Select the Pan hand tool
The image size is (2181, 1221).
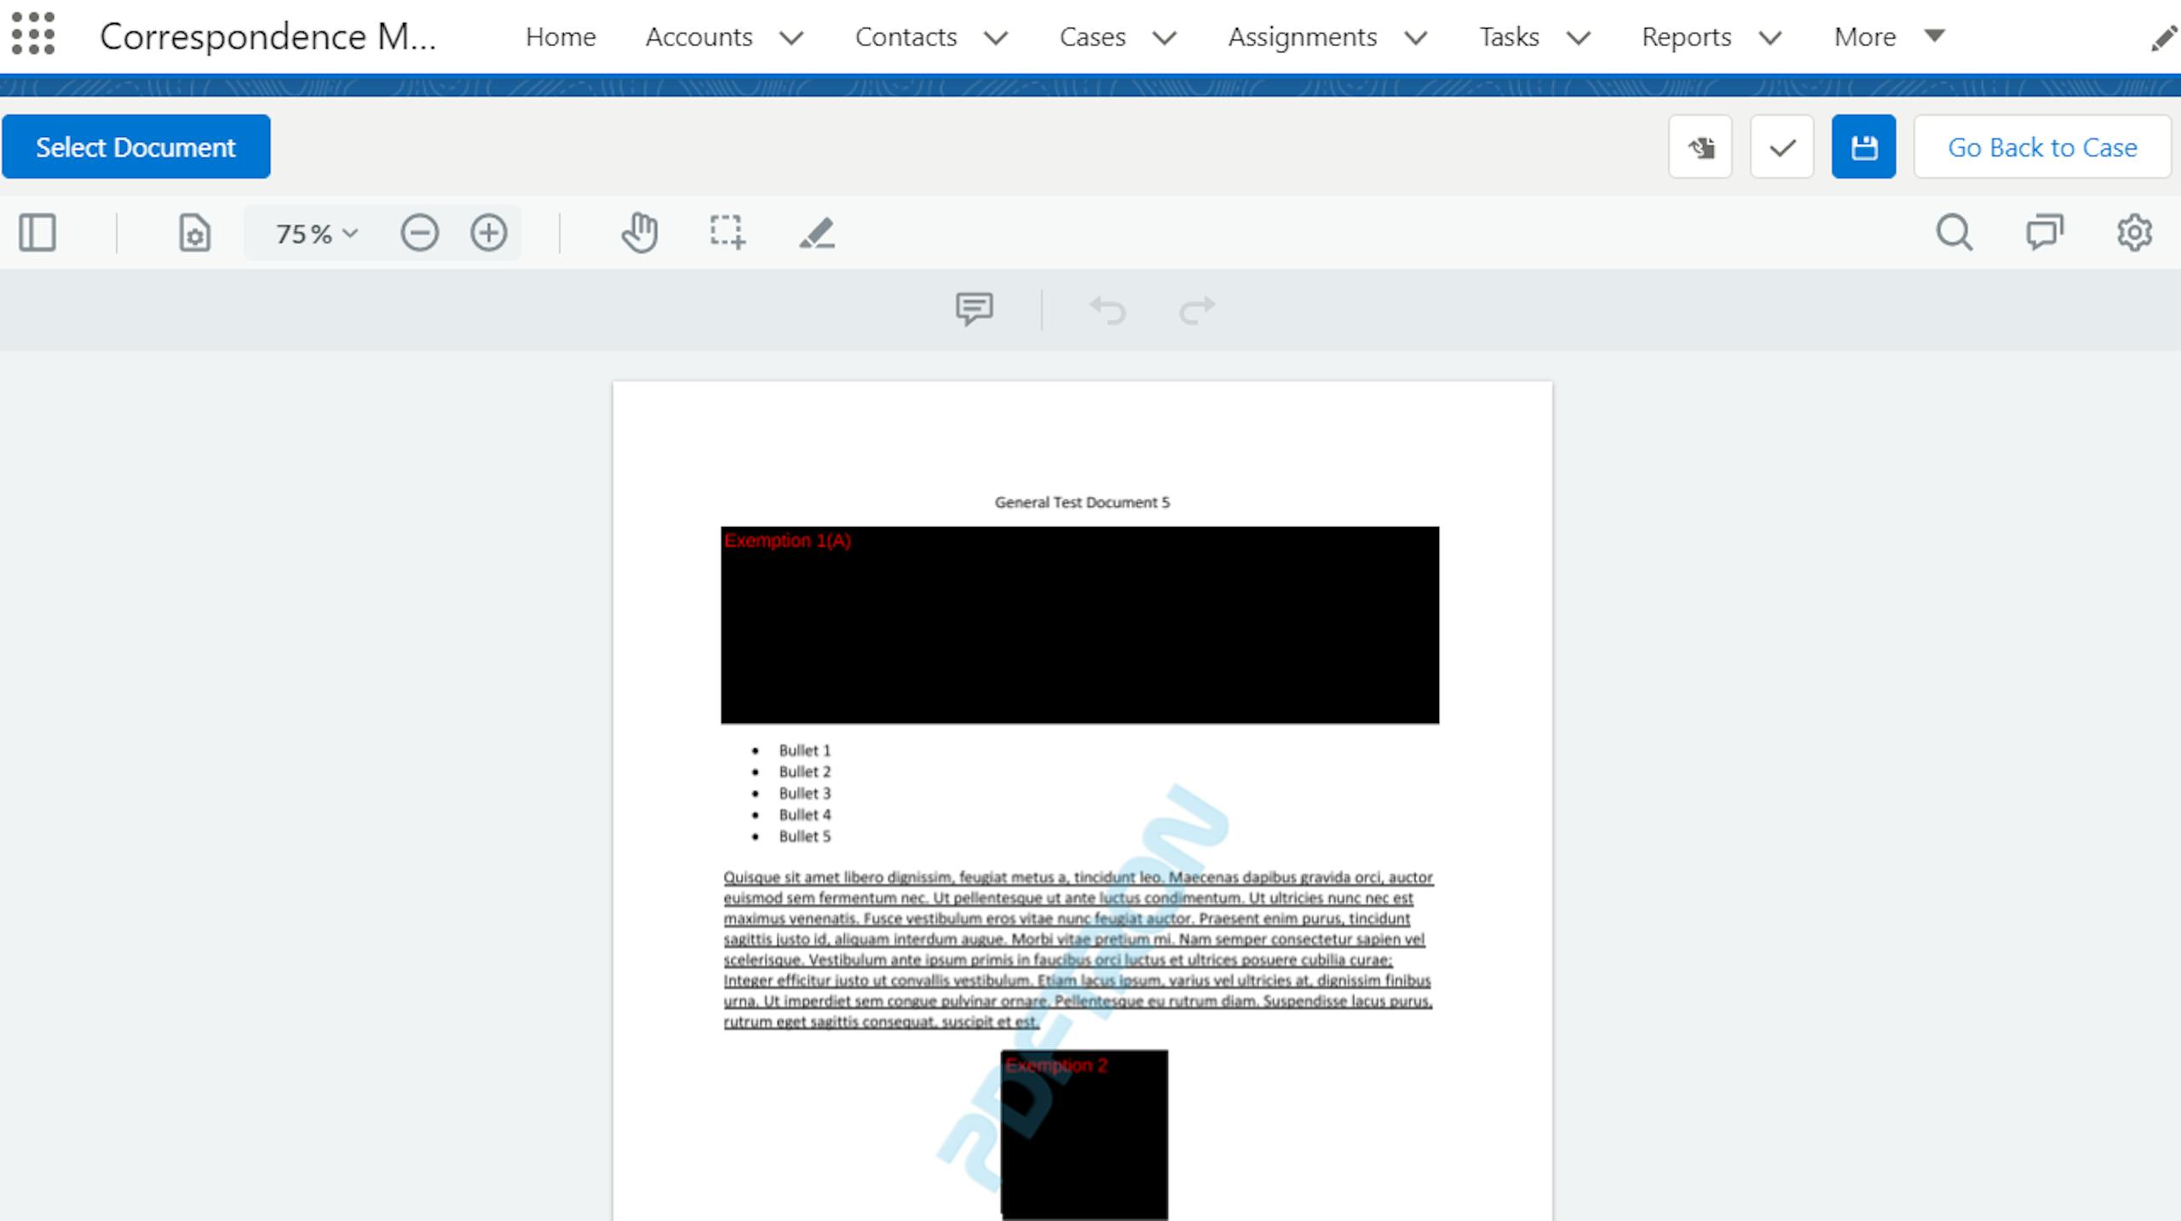point(639,232)
